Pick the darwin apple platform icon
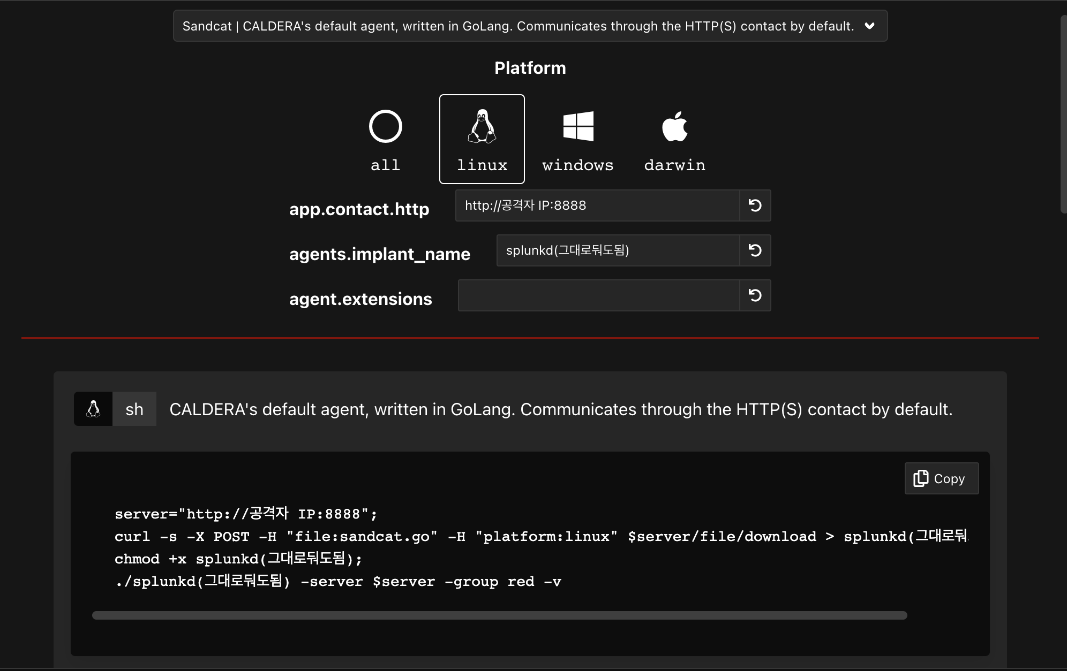The image size is (1067, 671). point(674,127)
